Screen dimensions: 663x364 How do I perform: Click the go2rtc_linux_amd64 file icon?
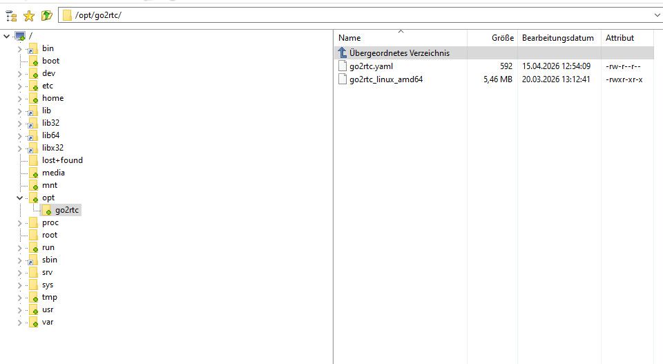(343, 79)
